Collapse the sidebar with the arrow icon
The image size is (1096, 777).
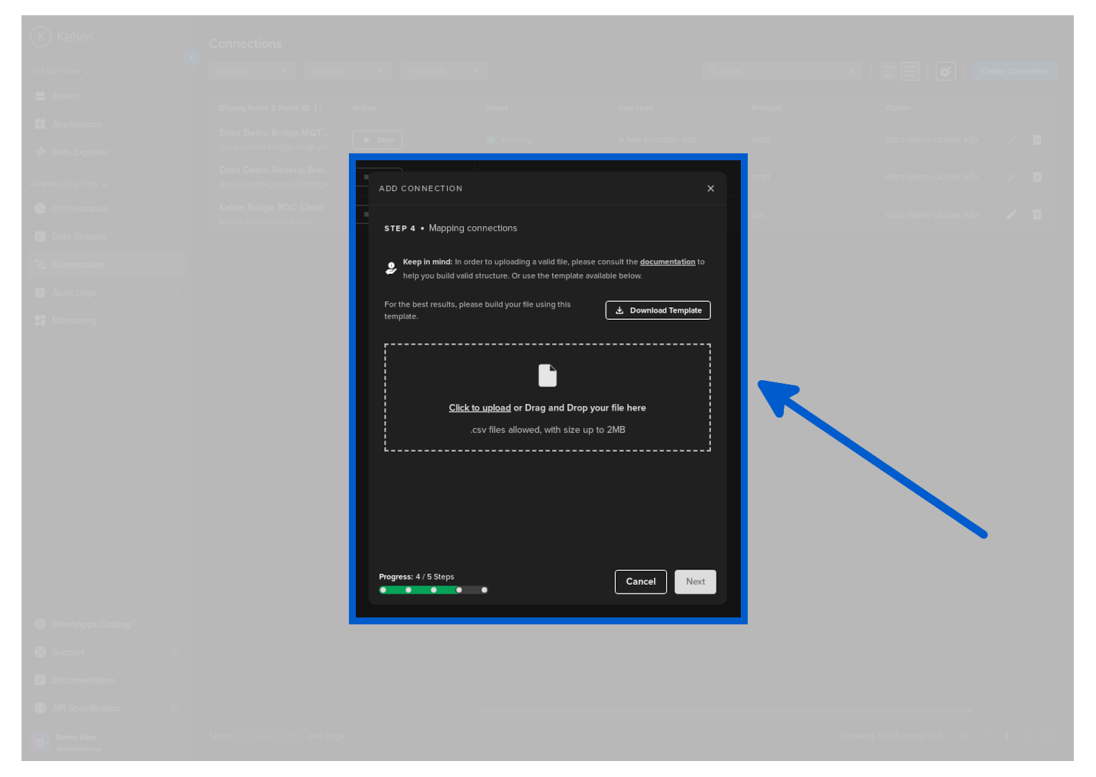192,58
